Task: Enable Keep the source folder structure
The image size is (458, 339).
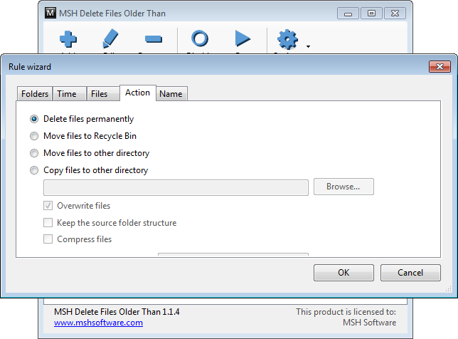Action: pyautogui.click(x=48, y=223)
